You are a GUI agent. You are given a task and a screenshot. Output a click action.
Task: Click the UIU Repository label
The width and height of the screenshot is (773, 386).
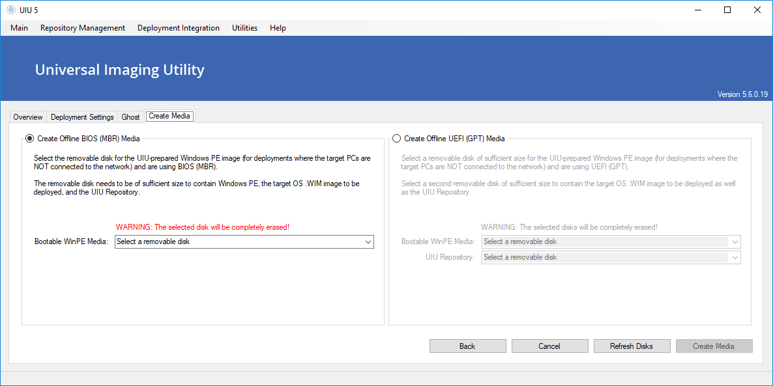tap(450, 258)
